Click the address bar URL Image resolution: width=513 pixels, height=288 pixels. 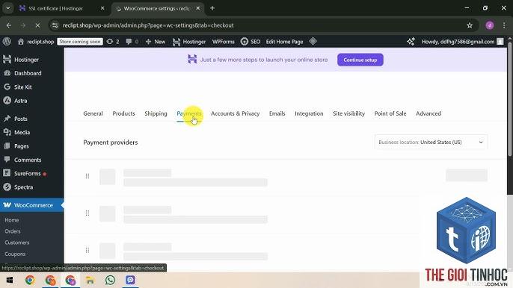coord(148,25)
